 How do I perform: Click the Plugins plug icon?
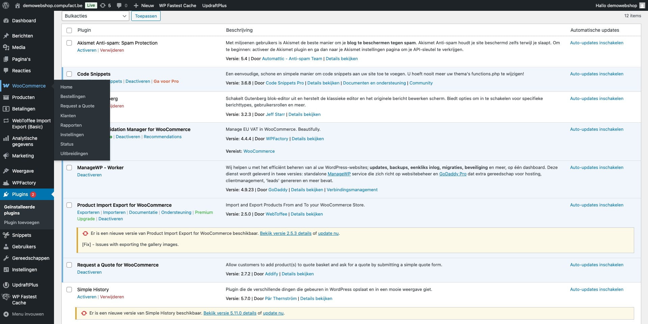click(6, 194)
